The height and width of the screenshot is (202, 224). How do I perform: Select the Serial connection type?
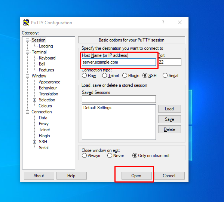tap(165, 76)
